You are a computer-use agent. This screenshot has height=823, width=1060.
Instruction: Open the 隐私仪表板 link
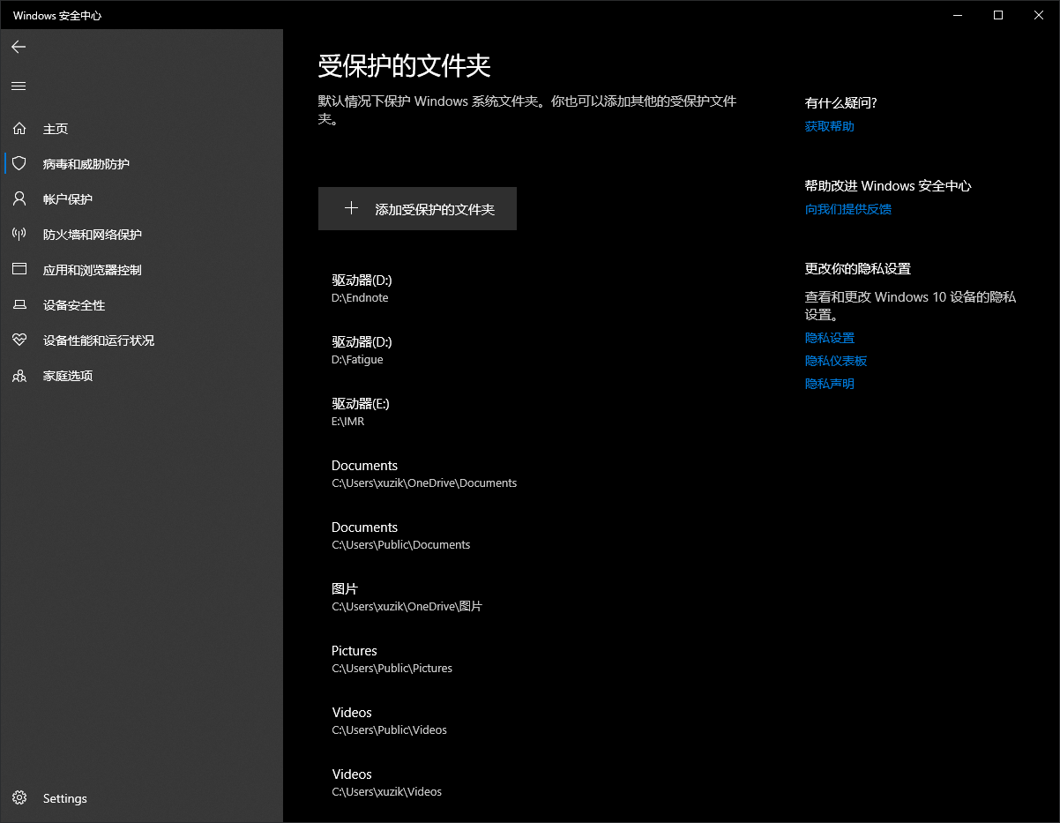click(836, 361)
